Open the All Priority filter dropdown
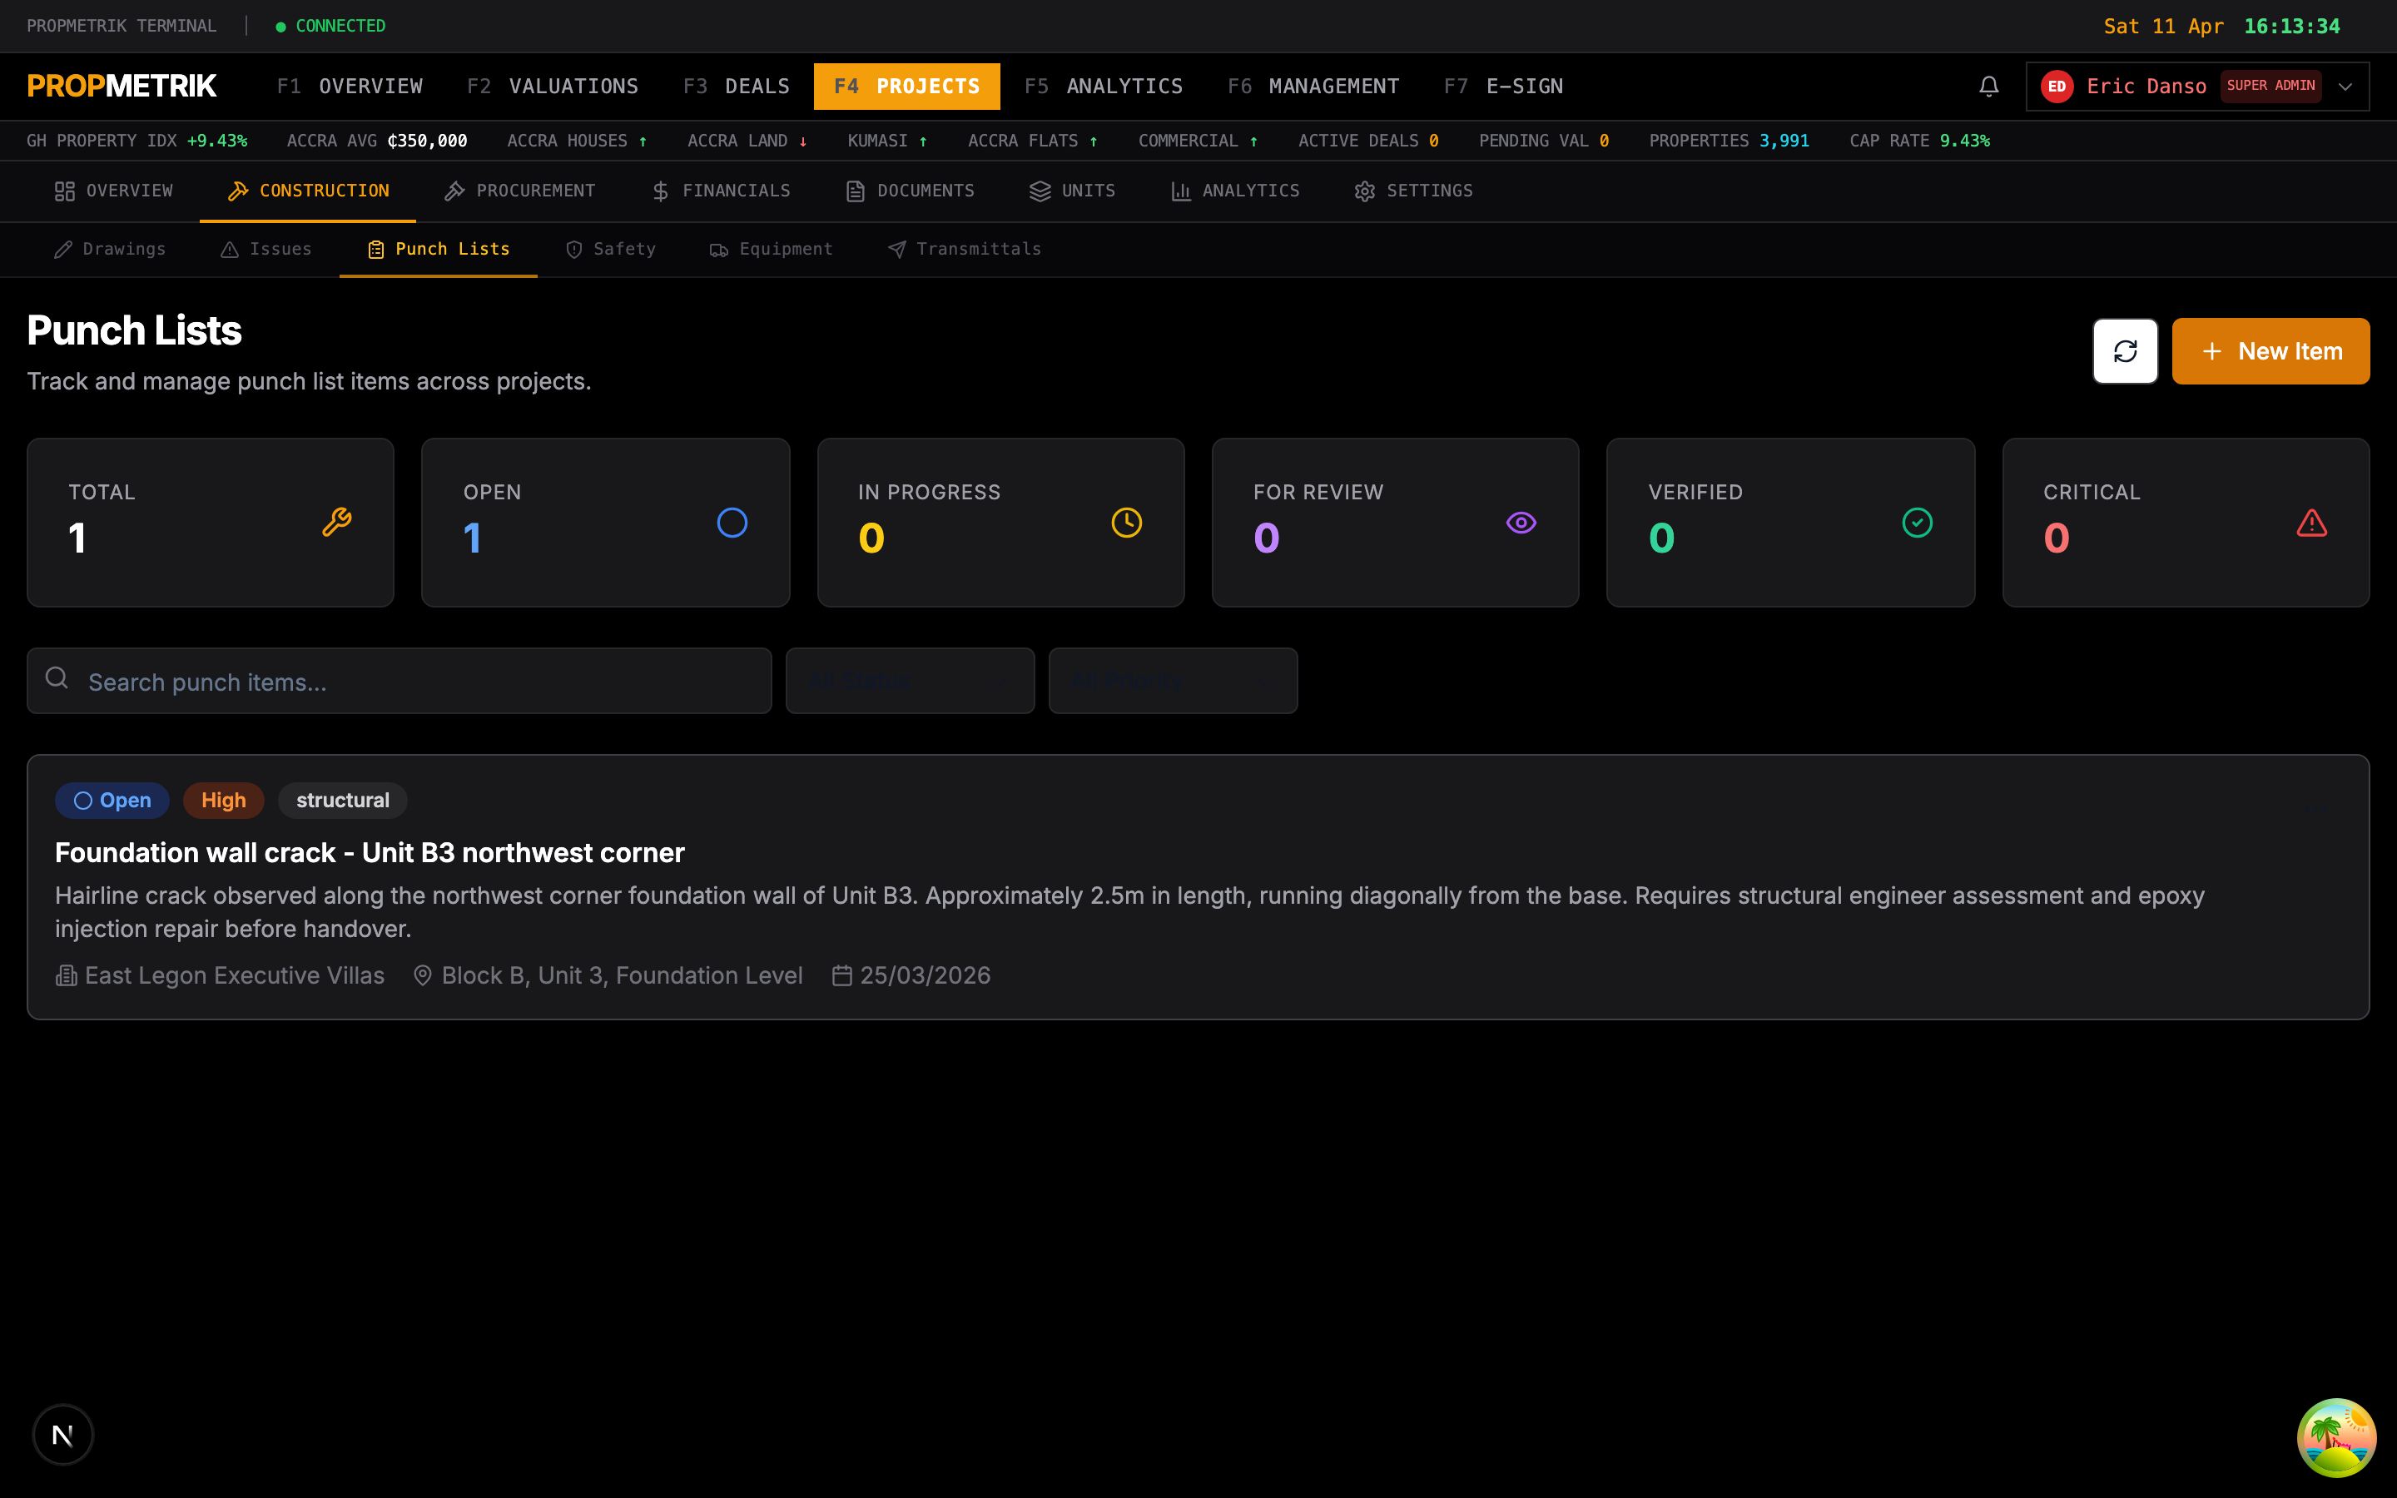This screenshot has width=2397, height=1498. (1173, 681)
